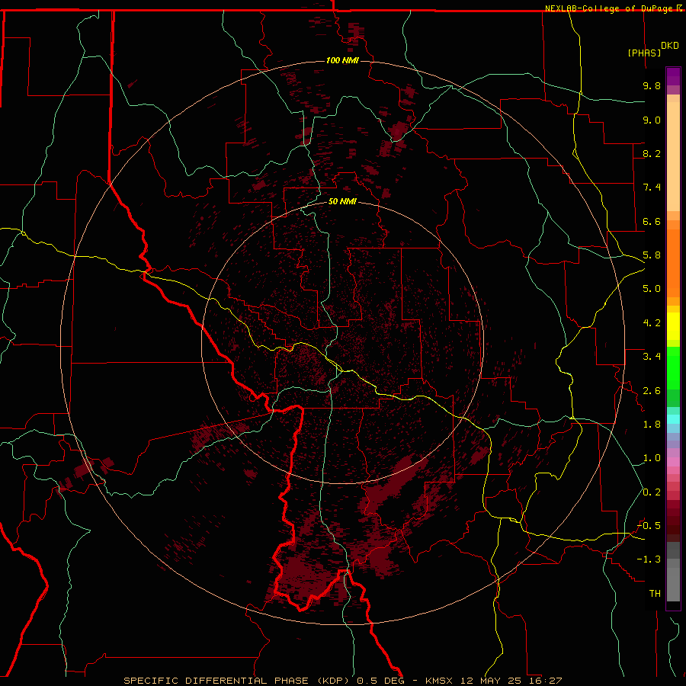
Task: Click the 8.2 scale value
Action: pyautogui.click(x=652, y=153)
